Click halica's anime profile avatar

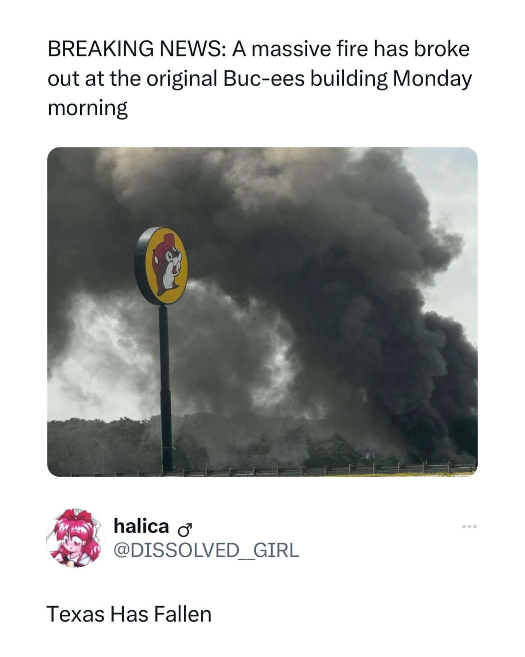coord(75,538)
